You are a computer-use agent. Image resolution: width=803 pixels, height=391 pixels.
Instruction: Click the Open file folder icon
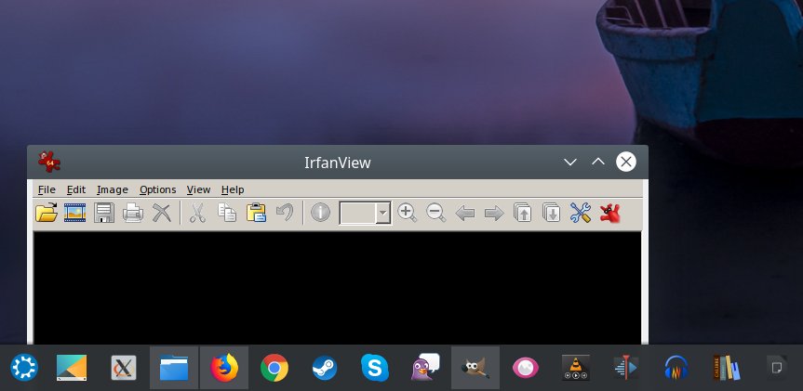pos(47,213)
